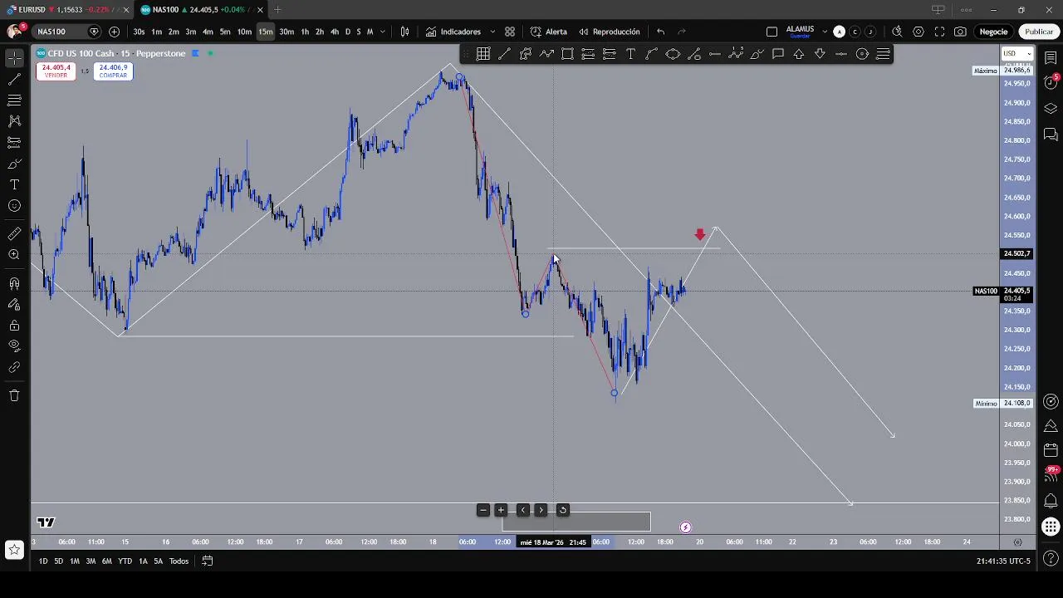The height and width of the screenshot is (598, 1063).
Task: Toggle lock all drawing tools
Action: tap(14, 326)
